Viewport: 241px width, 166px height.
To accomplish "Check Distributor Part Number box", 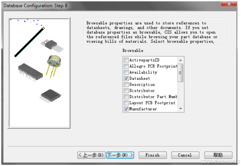I will pos(126,97).
